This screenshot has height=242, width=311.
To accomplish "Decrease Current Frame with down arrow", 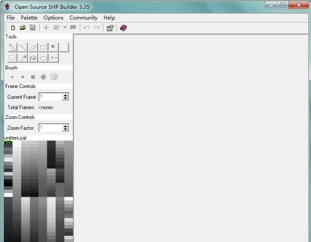I will 65,98.
